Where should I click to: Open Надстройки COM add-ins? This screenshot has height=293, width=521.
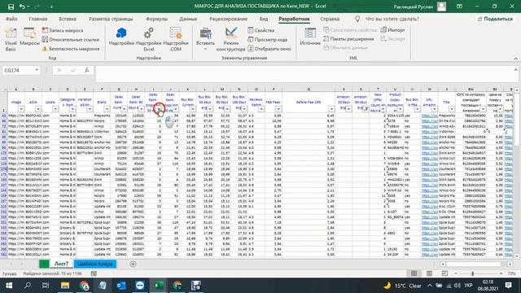[176, 40]
